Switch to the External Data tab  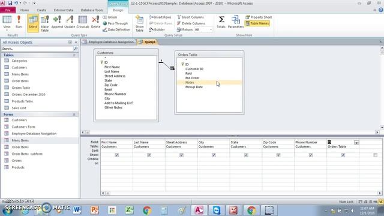point(64,10)
